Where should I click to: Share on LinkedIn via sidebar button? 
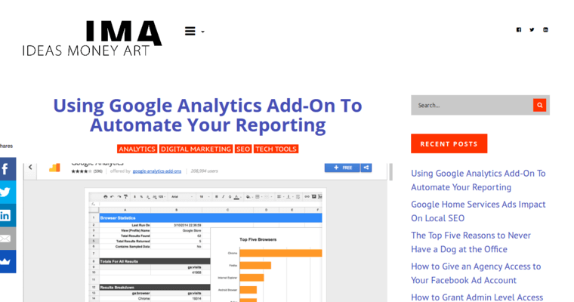click(8, 215)
